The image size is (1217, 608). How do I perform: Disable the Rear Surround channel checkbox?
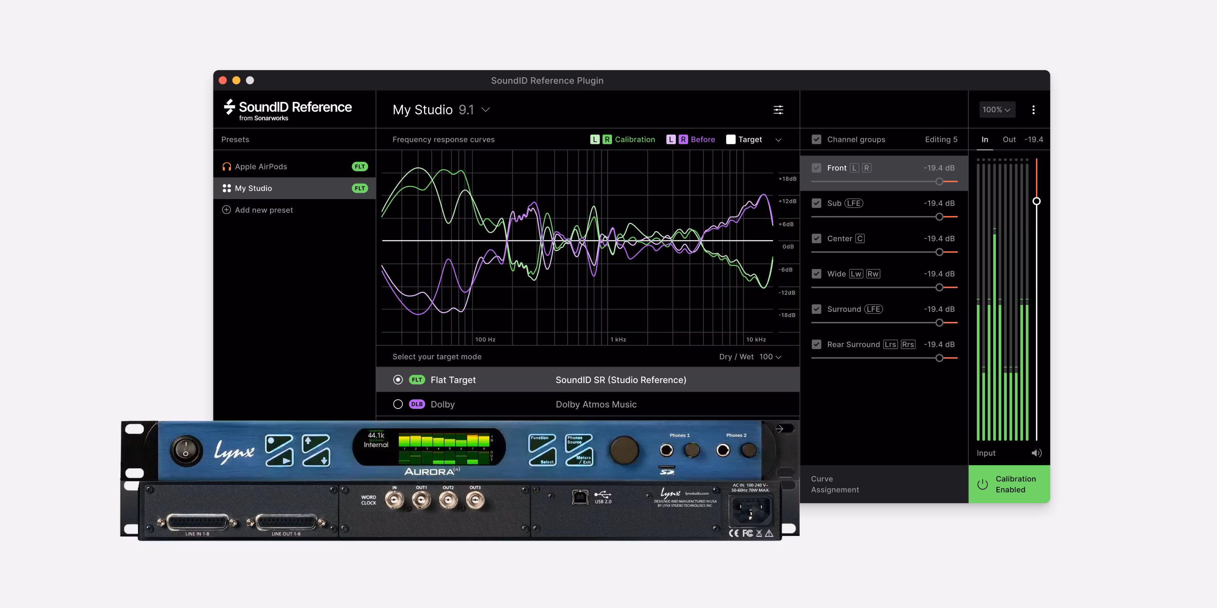pos(817,344)
